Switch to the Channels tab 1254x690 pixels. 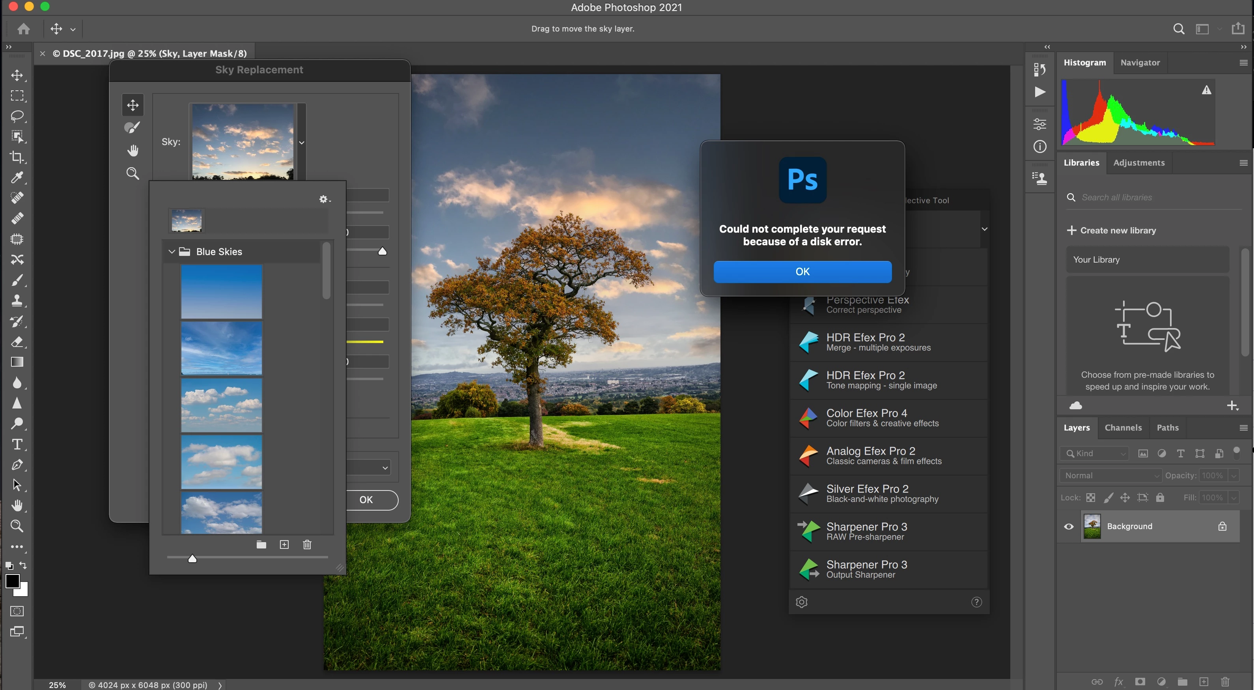coord(1123,427)
